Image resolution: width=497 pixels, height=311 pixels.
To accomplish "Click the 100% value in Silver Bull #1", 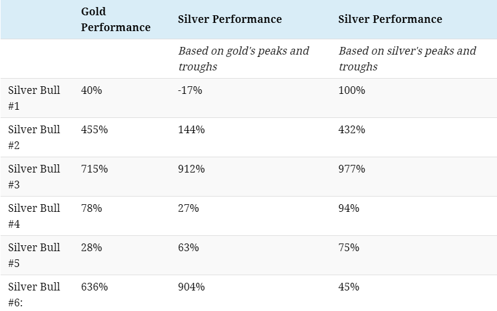I will [351, 90].
